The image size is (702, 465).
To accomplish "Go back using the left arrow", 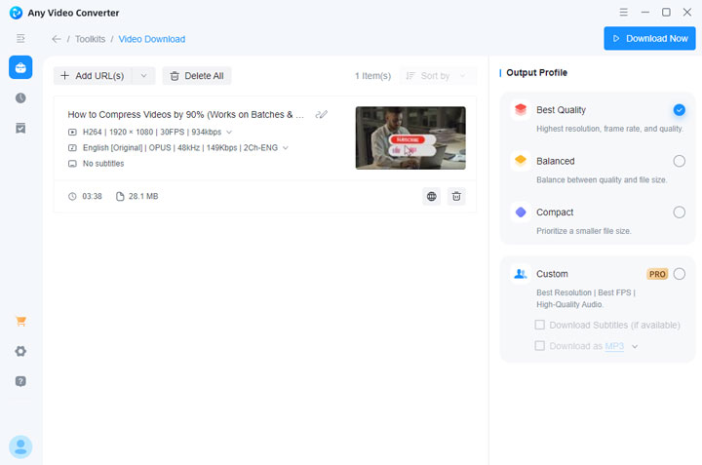I will (57, 39).
